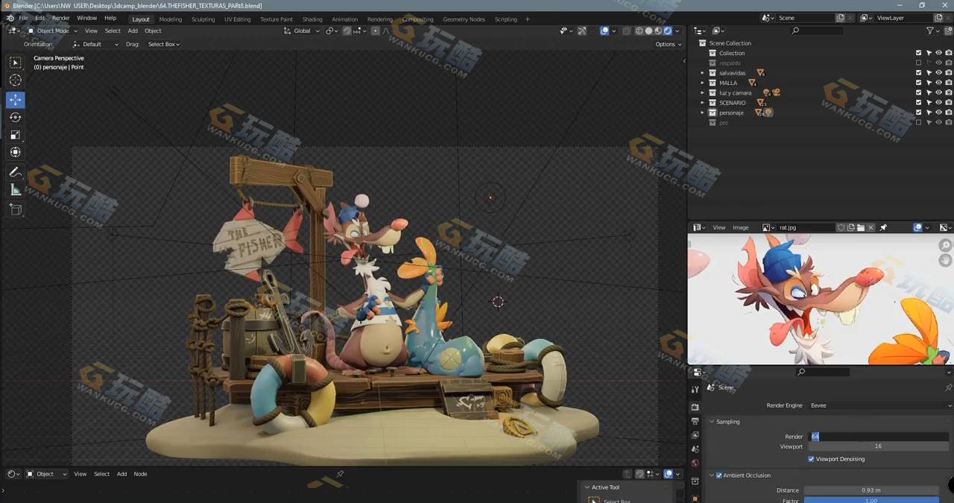
Task: Open the File menu
Action: (23, 18)
